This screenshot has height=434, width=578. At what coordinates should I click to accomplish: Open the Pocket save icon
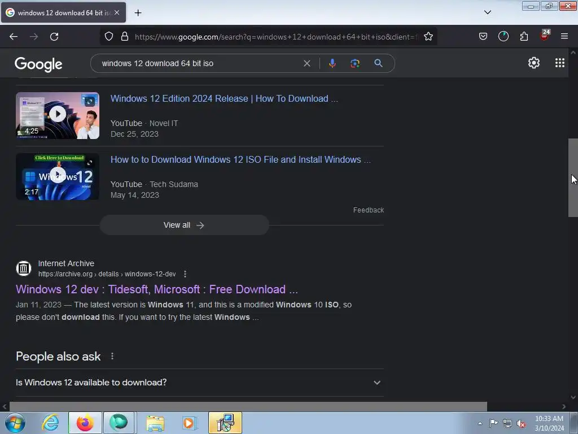tap(483, 36)
